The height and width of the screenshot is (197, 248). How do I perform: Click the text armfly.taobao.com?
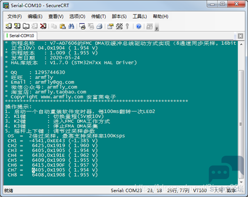point(60,92)
